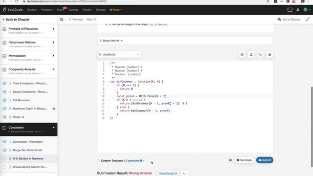Image resolution: width=313 pixels, height=176 pixels.
Task: Toggle the Space Complexity - Recursion checkbox
Action: [4, 92]
